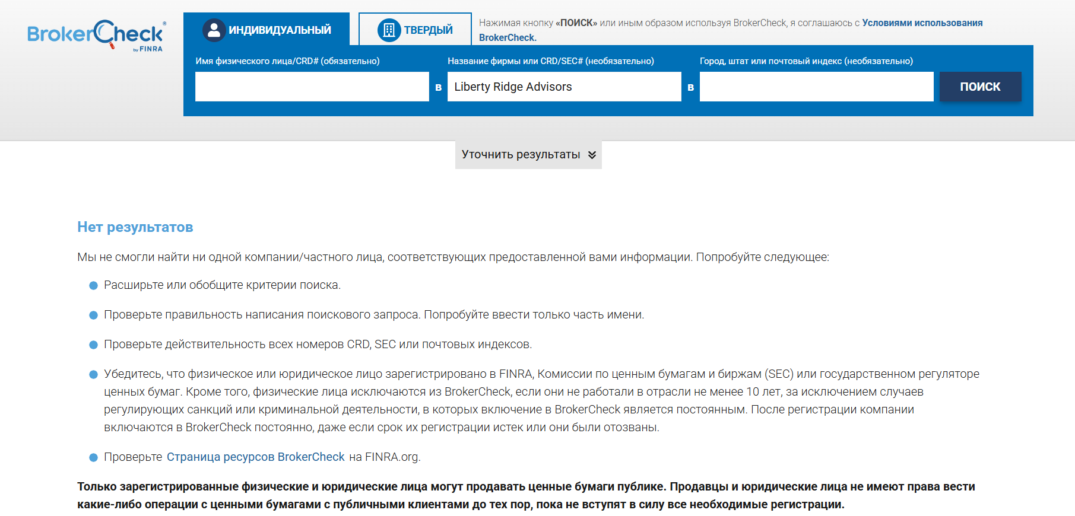Click the BrokerCheck by FINRA logo

(x=97, y=36)
